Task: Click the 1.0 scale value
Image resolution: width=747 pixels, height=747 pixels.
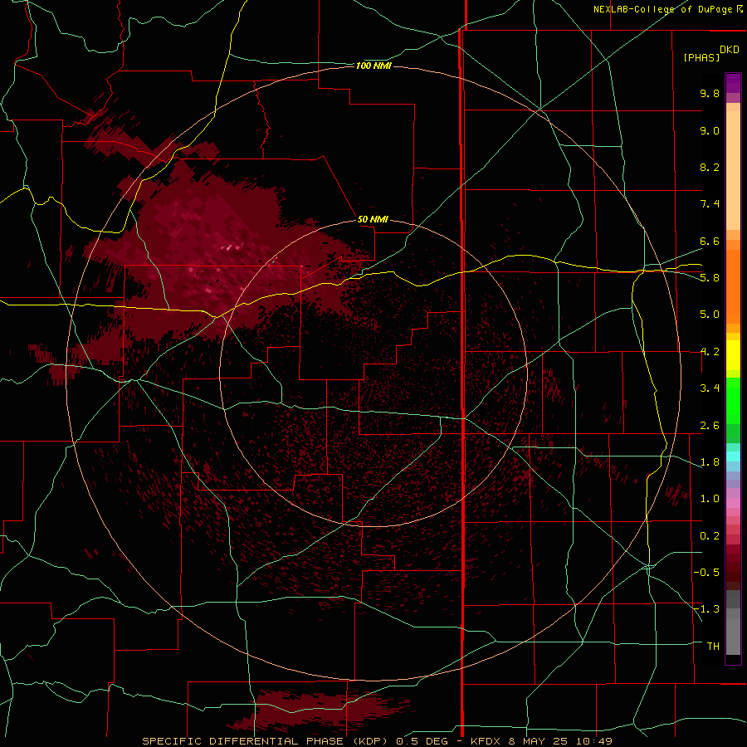Action: click(710, 499)
